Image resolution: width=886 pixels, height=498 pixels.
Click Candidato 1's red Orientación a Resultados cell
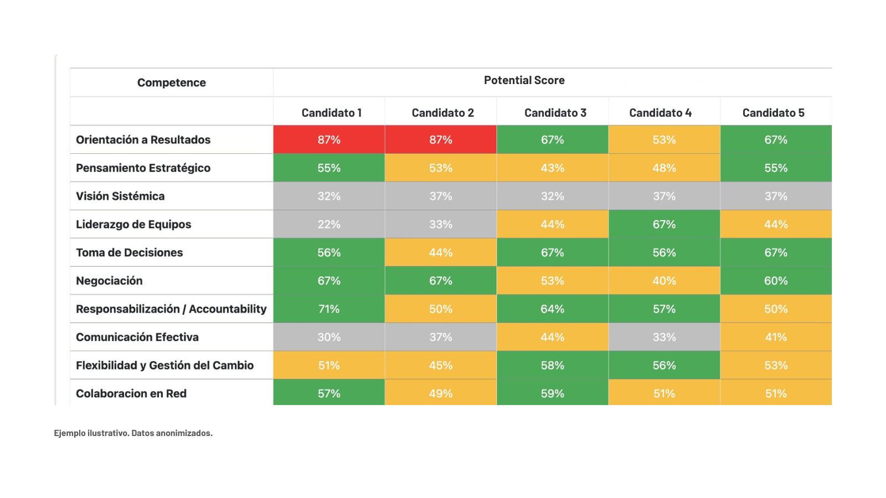pyautogui.click(x=329, y=140)
